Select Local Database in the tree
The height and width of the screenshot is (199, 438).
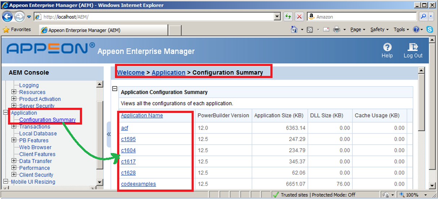click(38, 134)
